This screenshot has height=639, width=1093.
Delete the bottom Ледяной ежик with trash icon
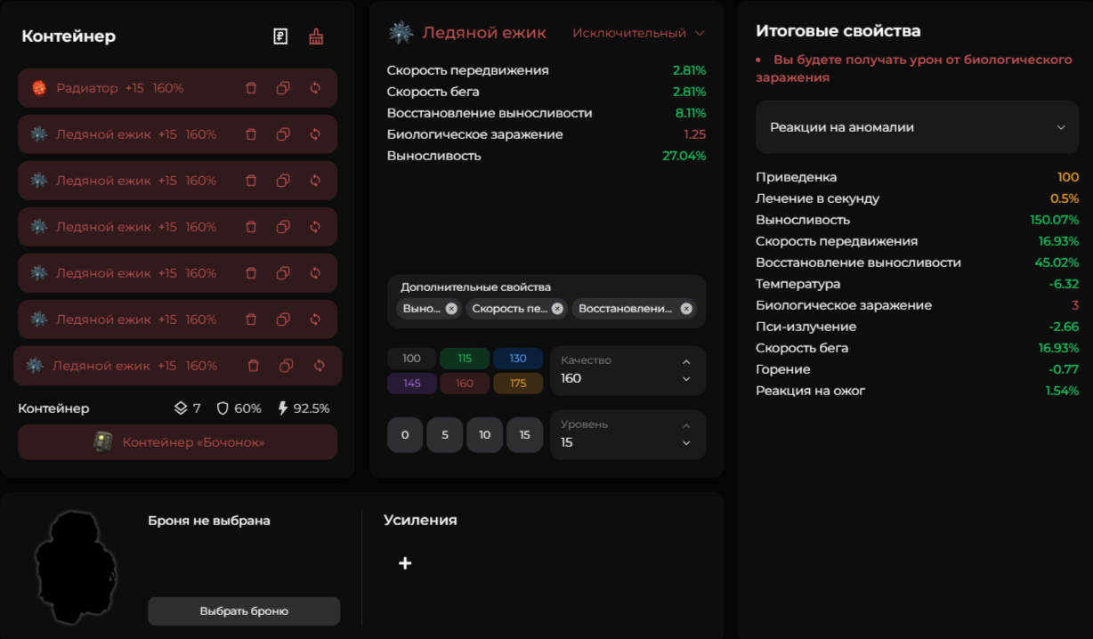click(254, 366)
